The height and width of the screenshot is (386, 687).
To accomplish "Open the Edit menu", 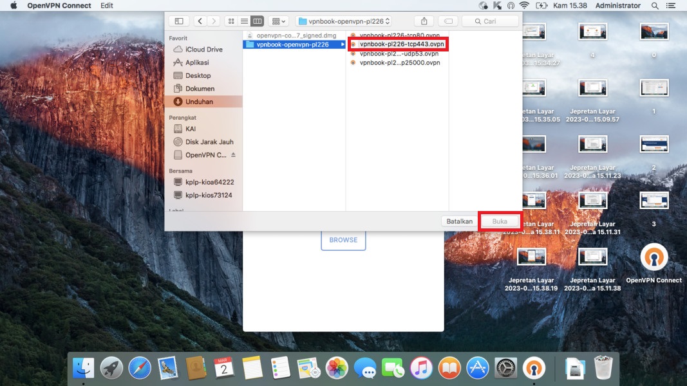I will point(107,6).
